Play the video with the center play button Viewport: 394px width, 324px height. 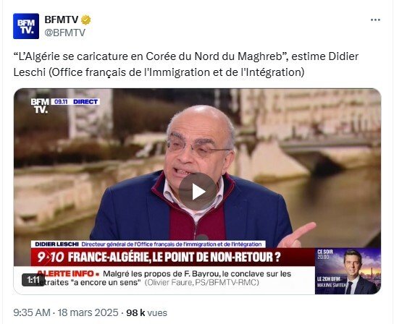click(x=198, y=192)
